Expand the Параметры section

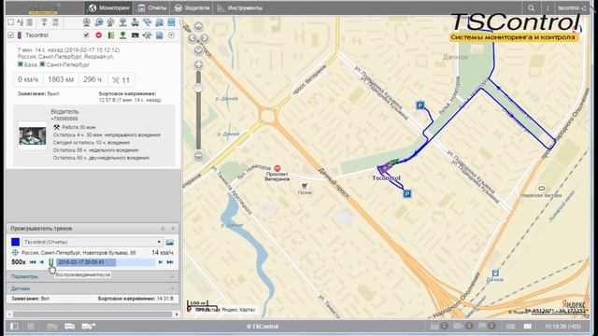coord(92,276)
